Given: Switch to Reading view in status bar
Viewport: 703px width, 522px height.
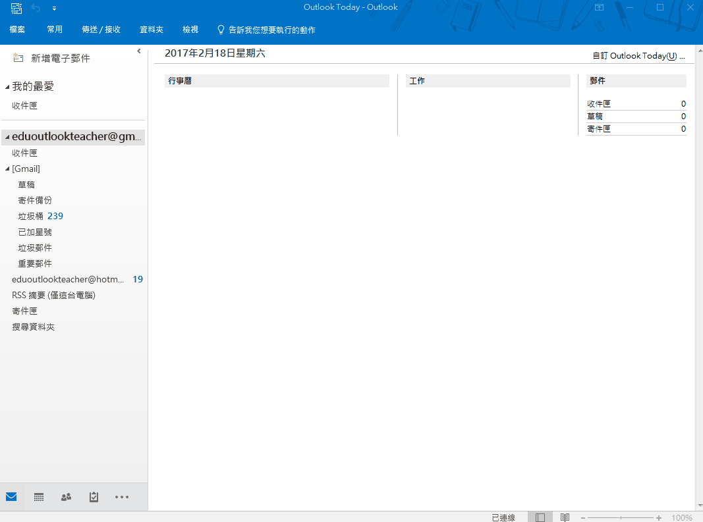Looking at the screenshot, I should click(x=565, y=517).
